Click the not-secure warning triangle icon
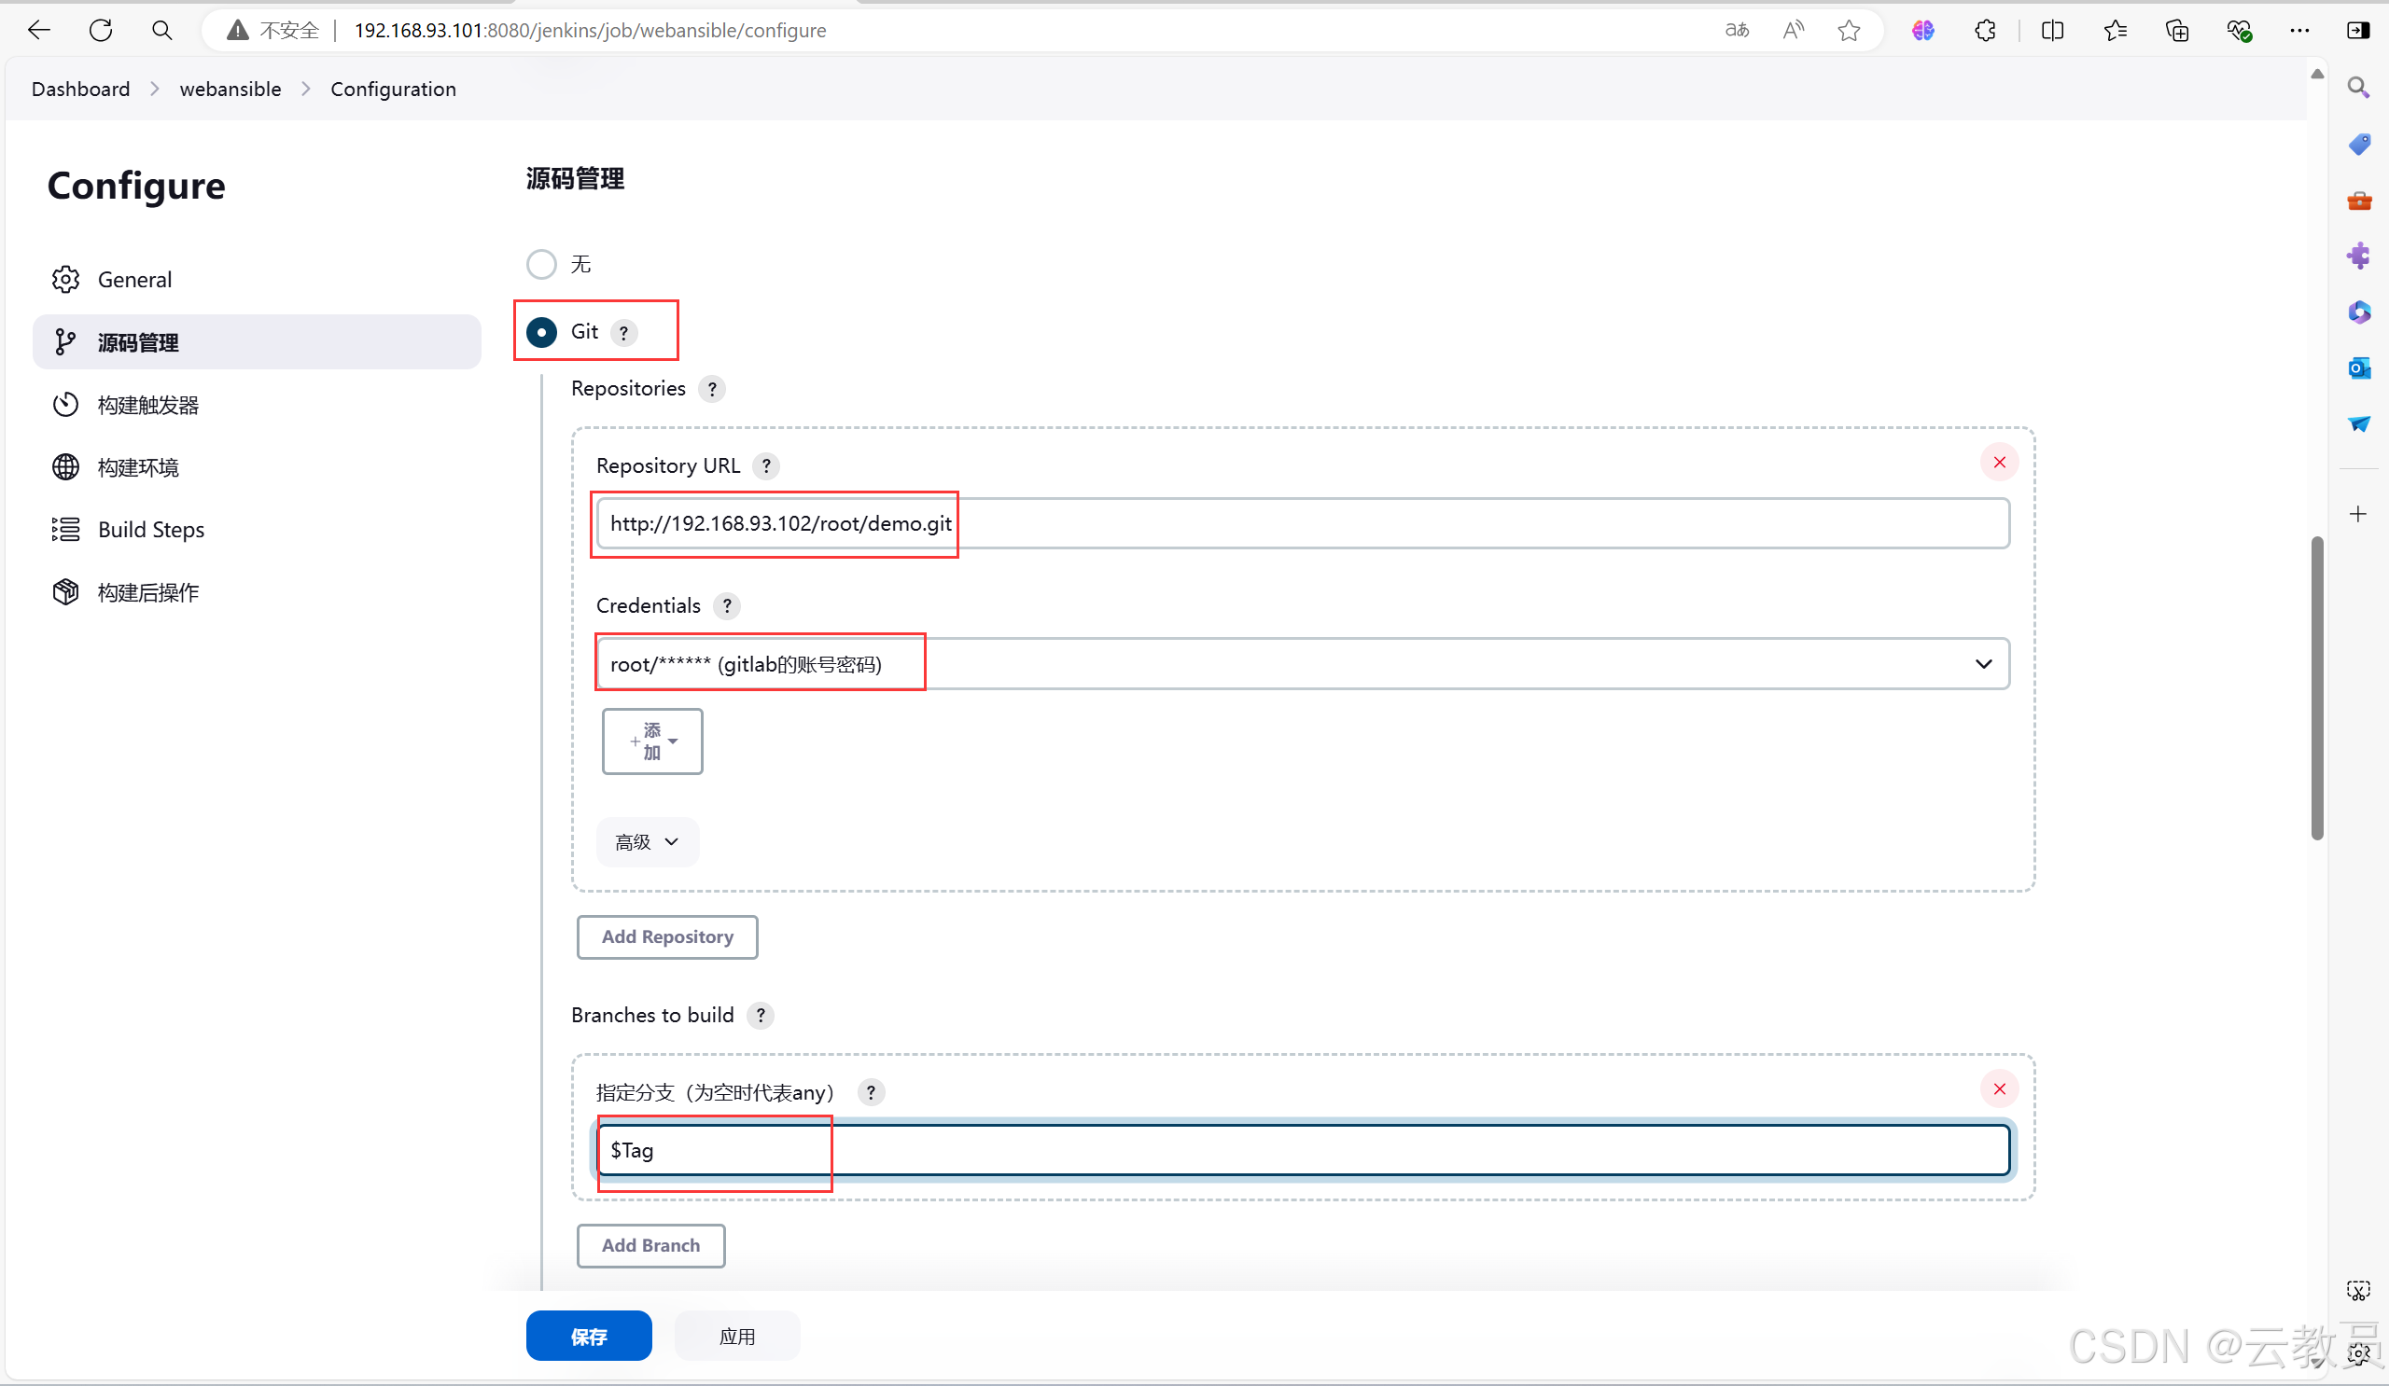 click(x=237, y=31)
